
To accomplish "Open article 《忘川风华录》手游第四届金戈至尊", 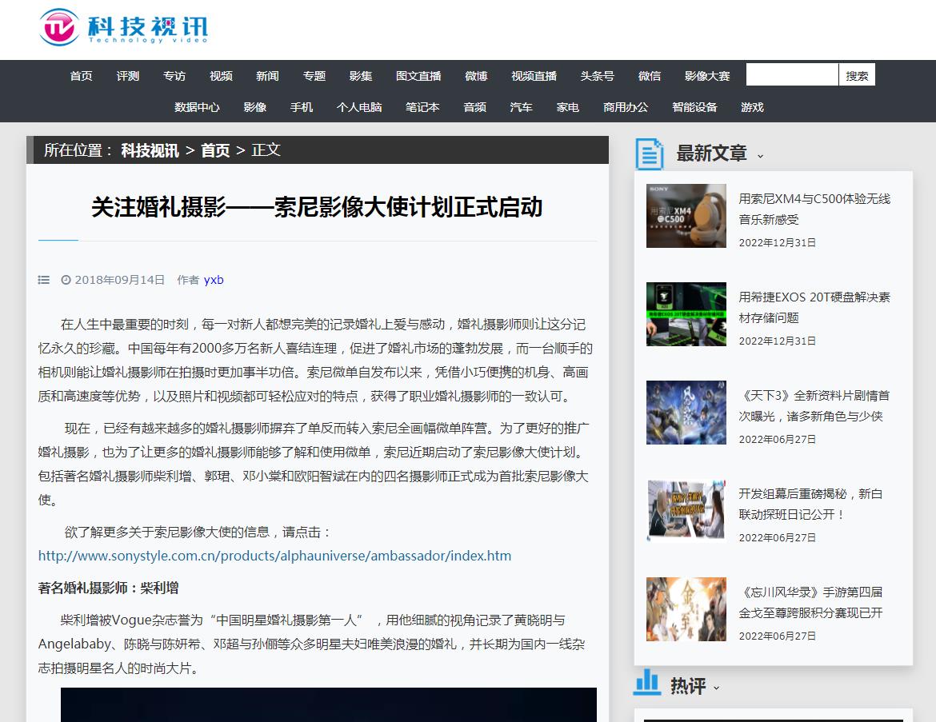I will click(x=810, y=603).
